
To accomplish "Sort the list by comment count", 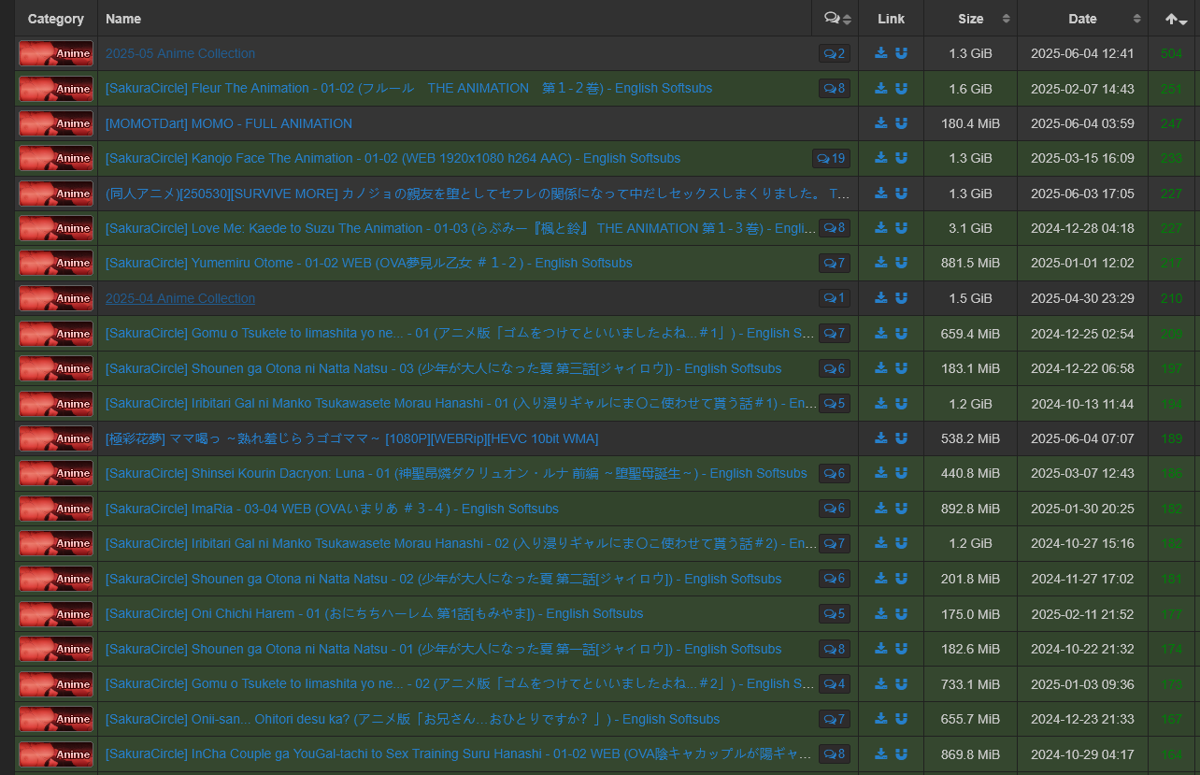I will pyautogui.click(x=836, y=19).
